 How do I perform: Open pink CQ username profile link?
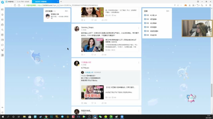(86, 62)
